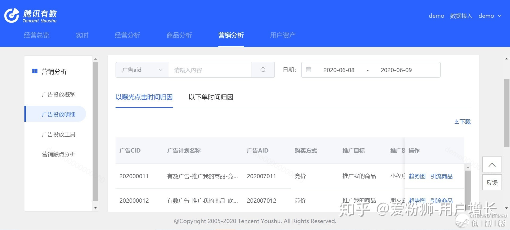Viewport: 510px width, 230px height.
Task: Open 用户资产 in top navigation
Action: pos(283,35)
